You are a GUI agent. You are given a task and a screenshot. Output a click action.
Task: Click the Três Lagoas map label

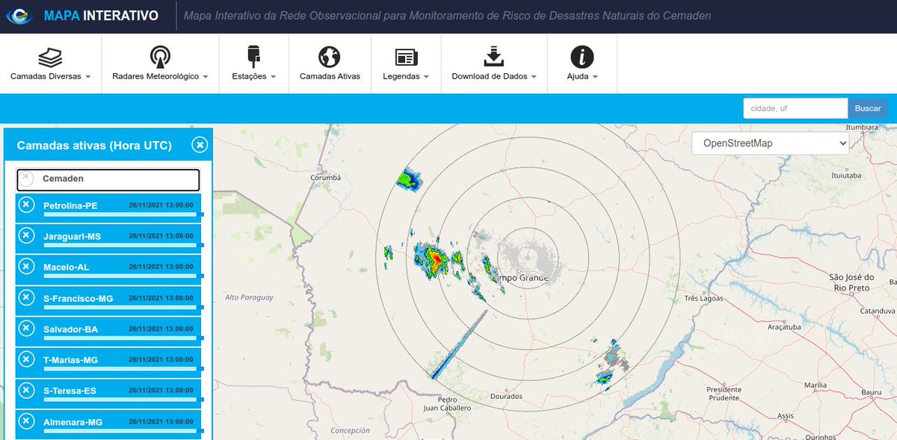coord(703,299)
